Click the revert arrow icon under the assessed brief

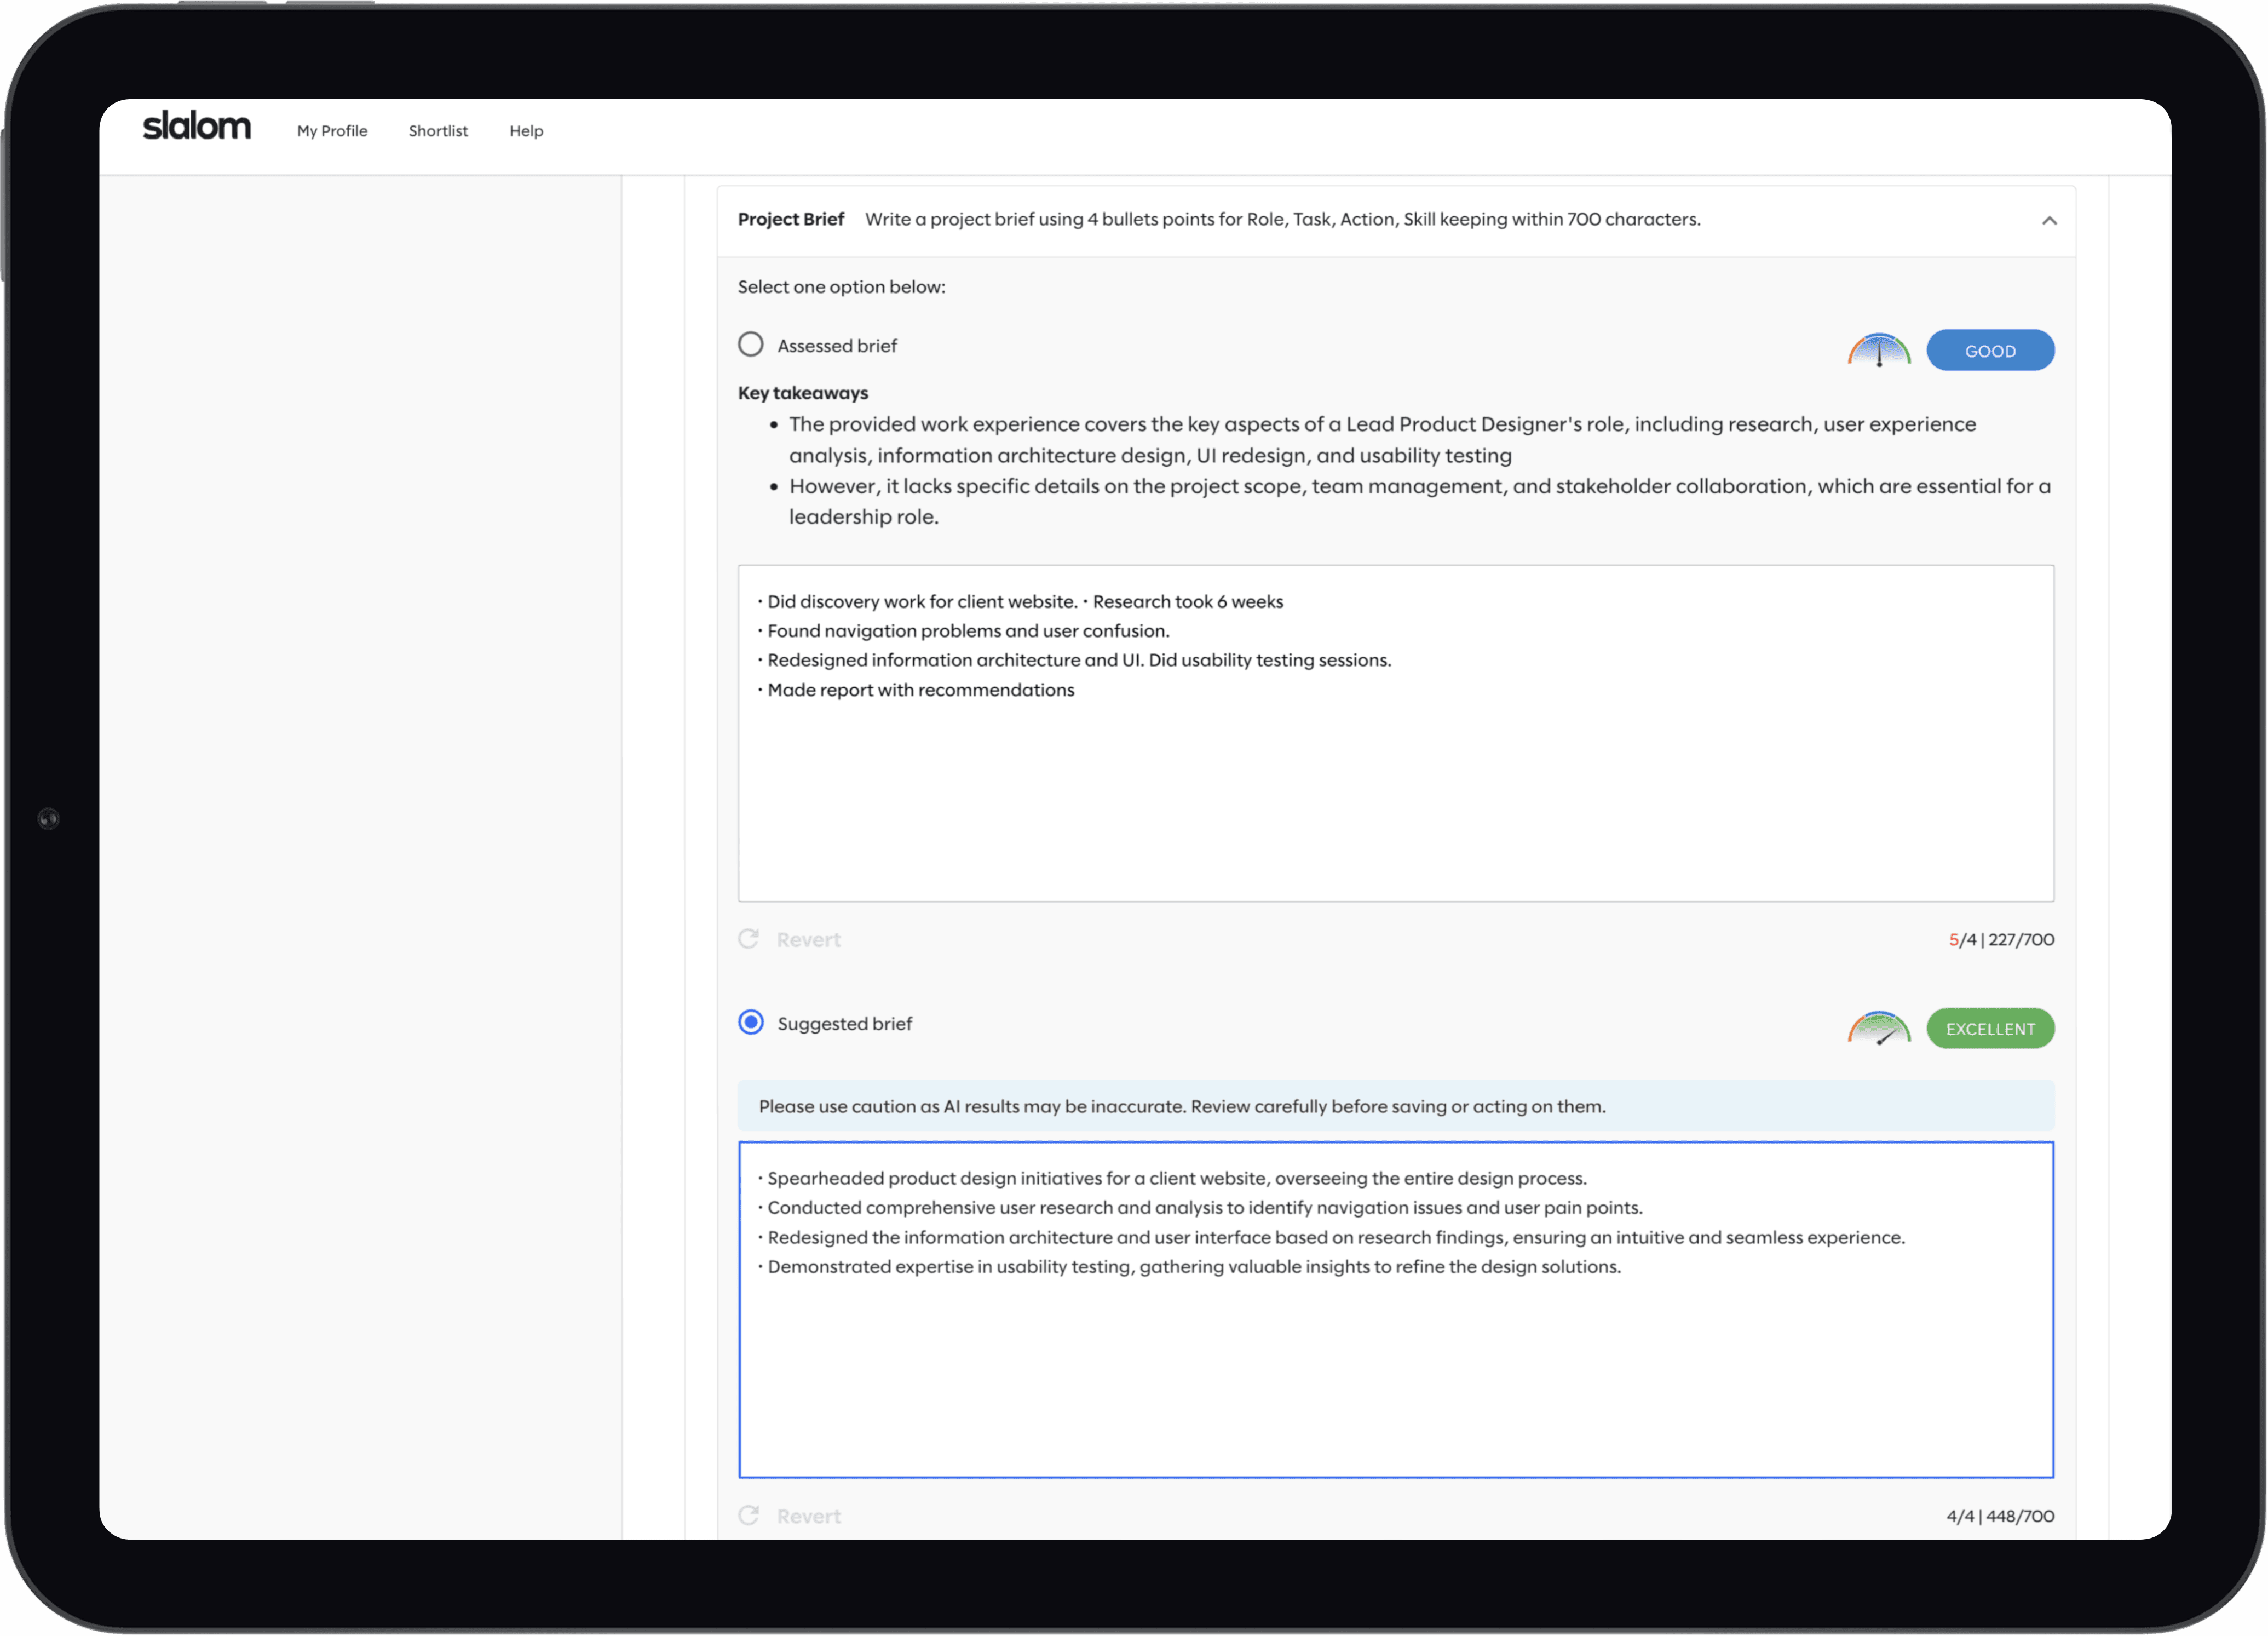[x=748, y=939]
